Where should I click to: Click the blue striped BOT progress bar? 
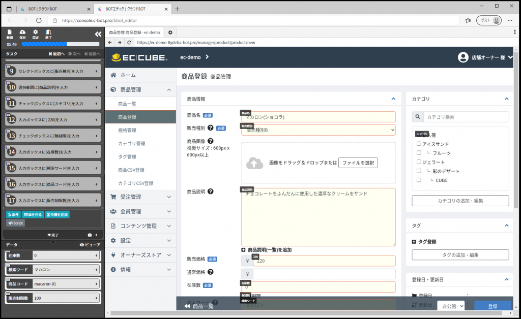[61, 44]
